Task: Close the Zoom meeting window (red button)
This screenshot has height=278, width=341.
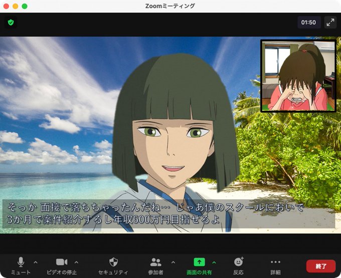Action: click(x=6, y=7)
